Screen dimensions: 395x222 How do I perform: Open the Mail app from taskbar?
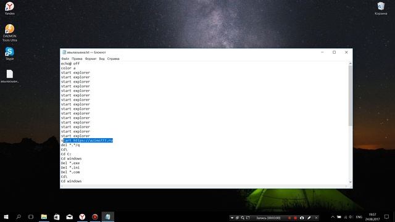pos(70,216)
